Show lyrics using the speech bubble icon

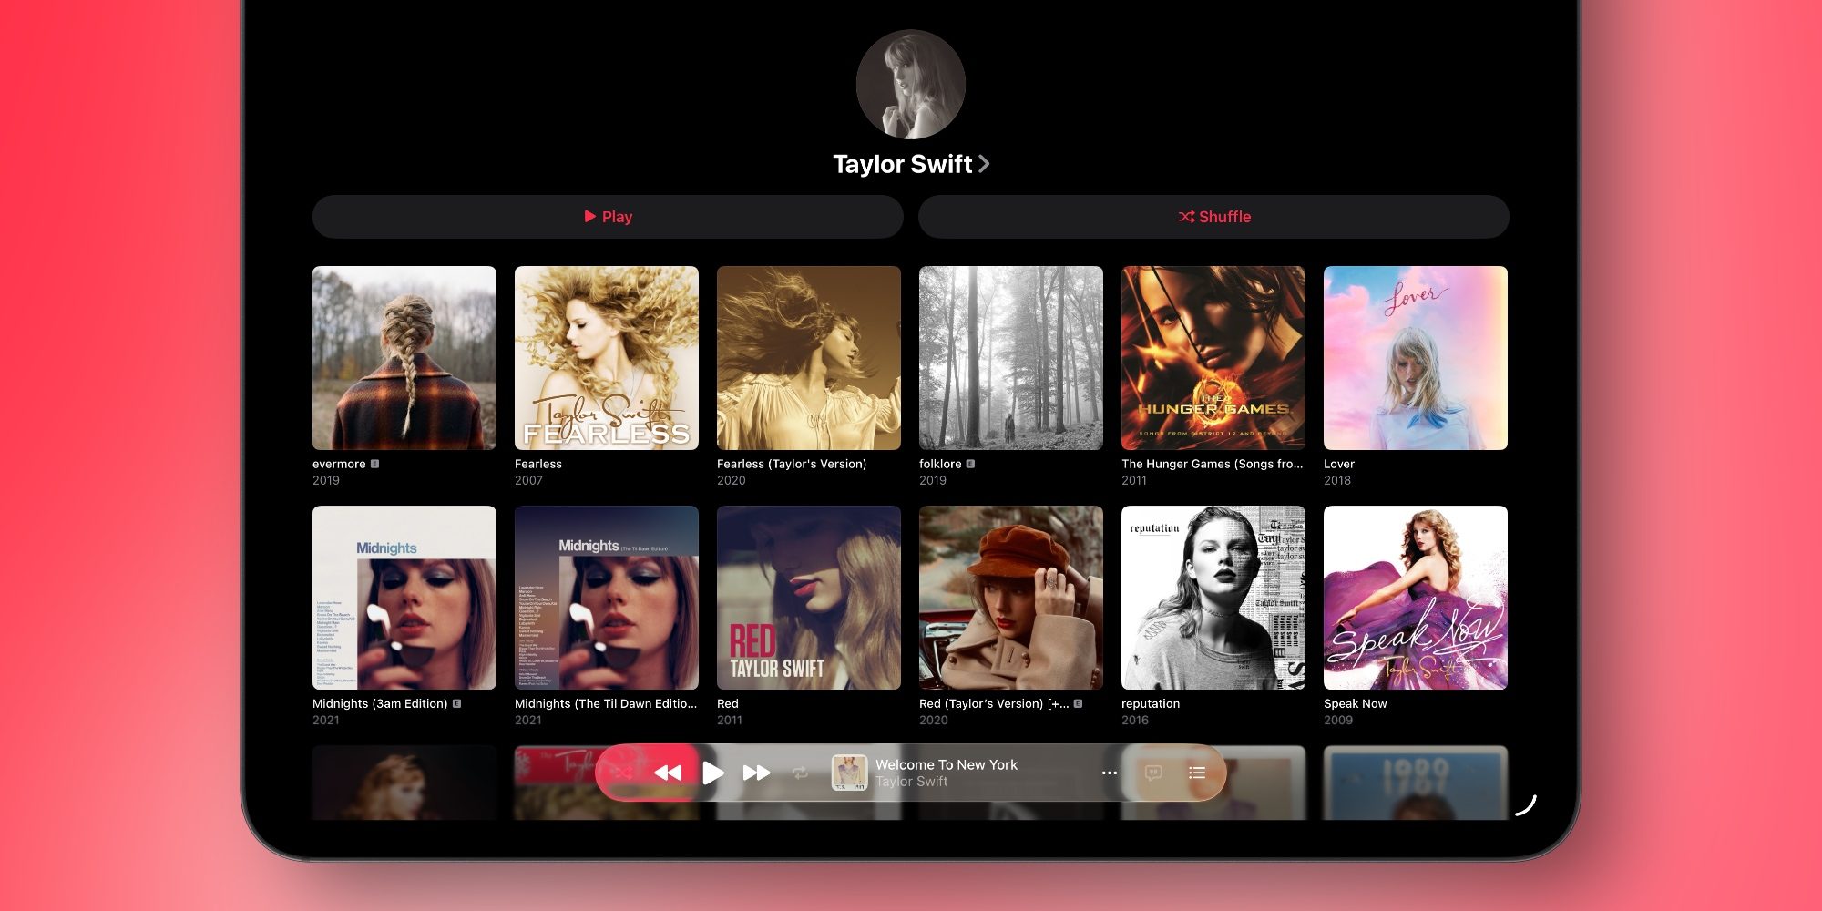coord(1153,773)
